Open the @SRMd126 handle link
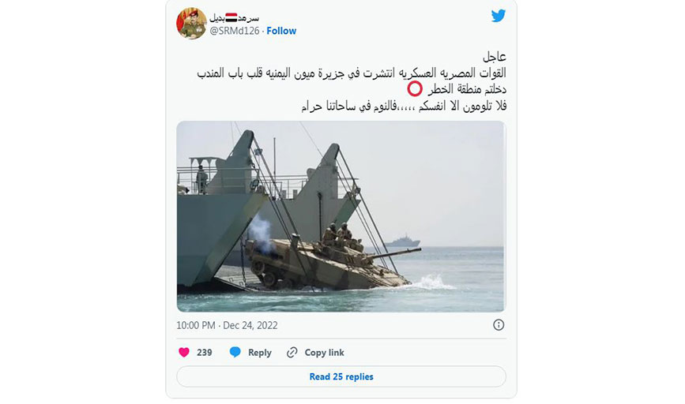The image size is (685, 404). (235, 31)
